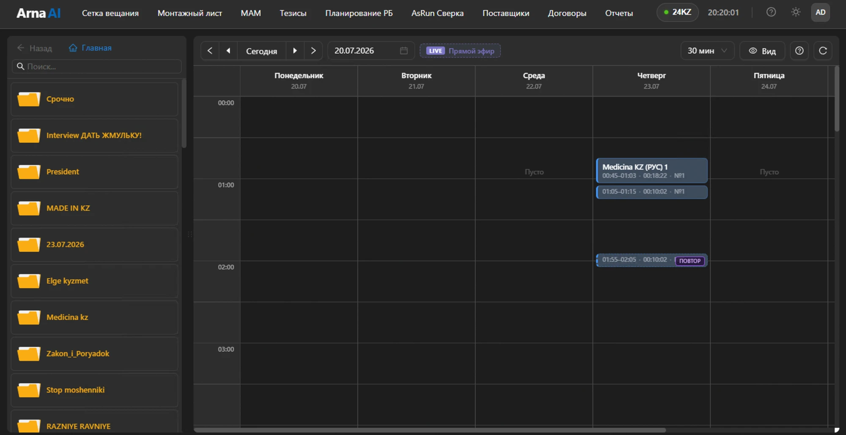The image size is (846, 435).
Task: Focus the Поиск search field
Action: click(97, 66)
